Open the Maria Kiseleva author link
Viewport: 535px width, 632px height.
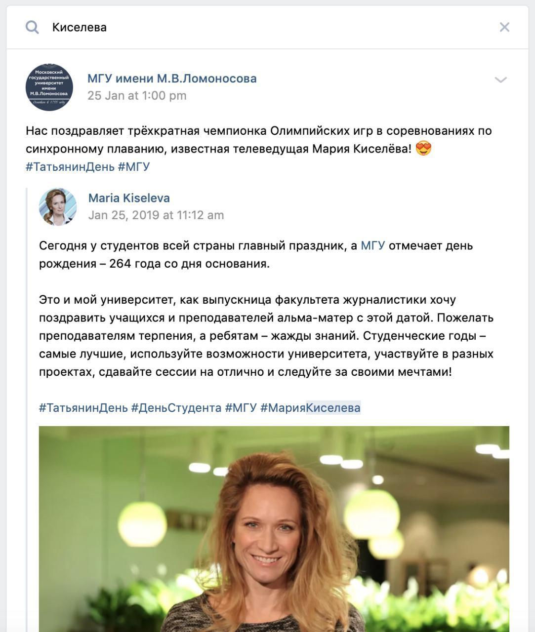coord(129,198)
